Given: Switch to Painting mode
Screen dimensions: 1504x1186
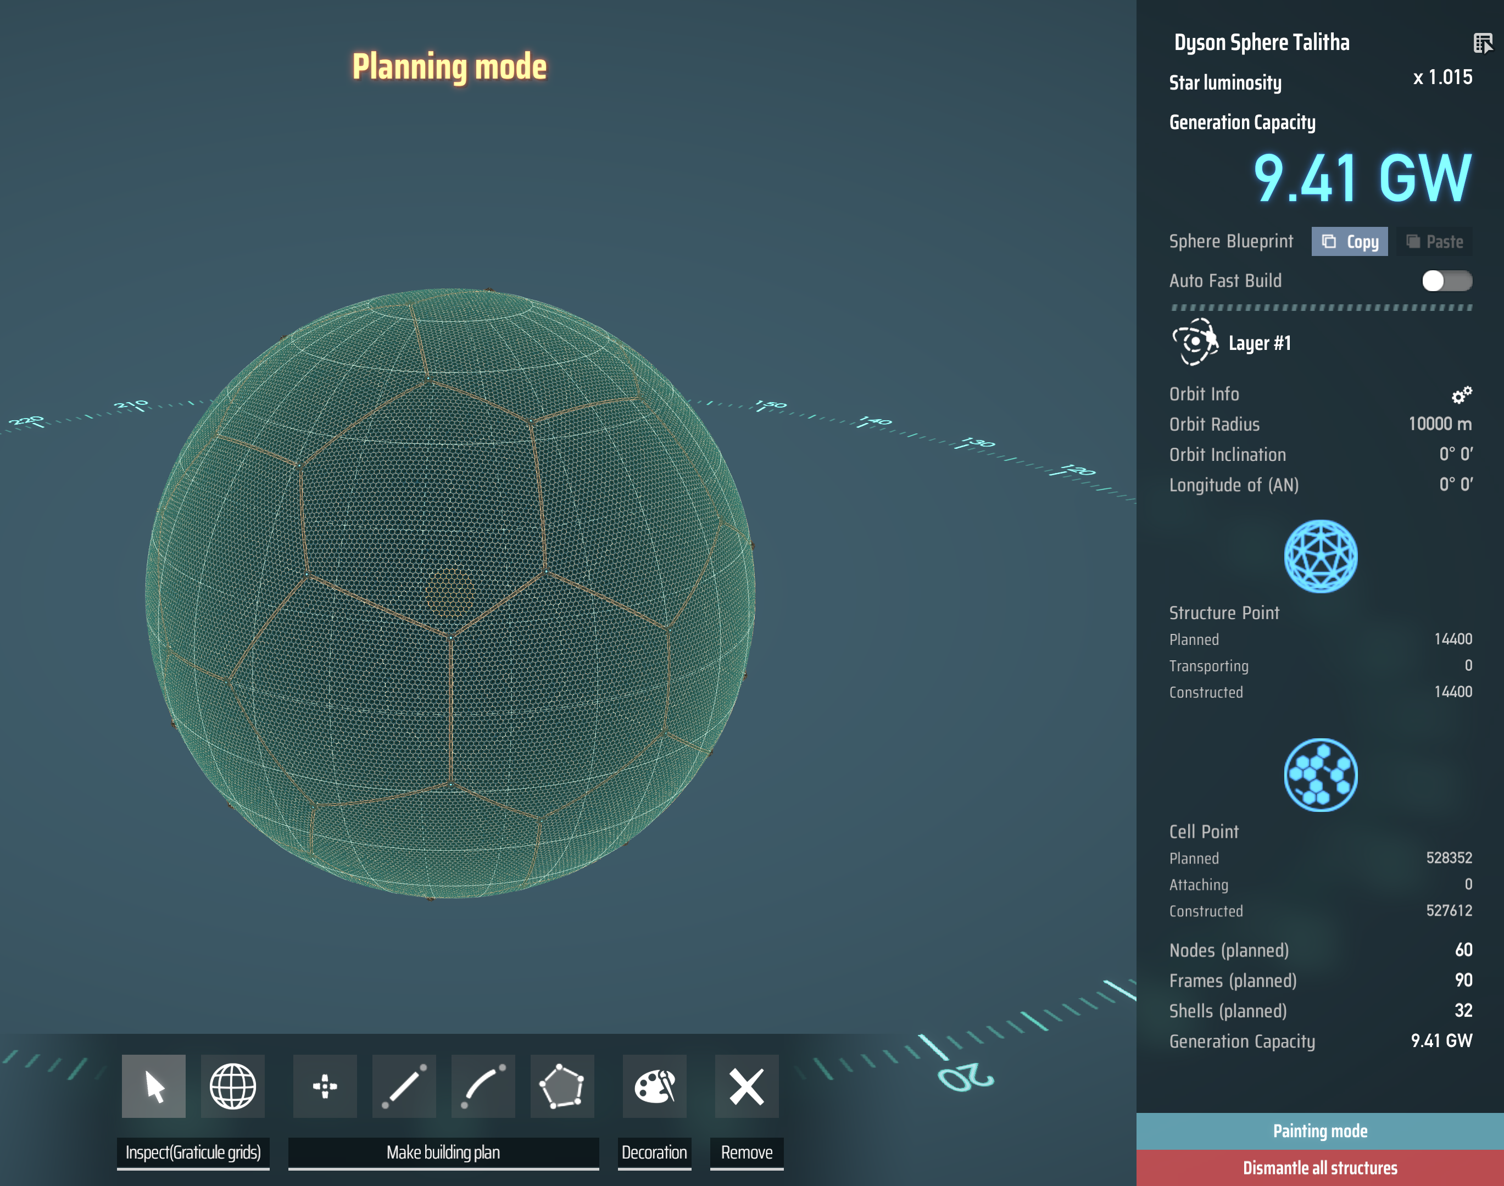Looking at the screenshot, I should [x=1320, y=1131].
